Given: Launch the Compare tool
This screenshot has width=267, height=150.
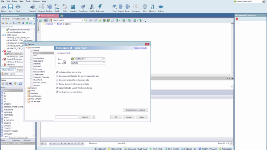Looking at the screenshot, I should pyautogui.click(x=136, y=8).
